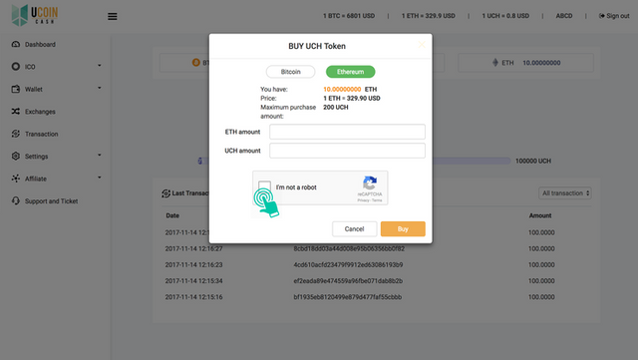Viewport: 638px width, 360px height.
Task: Click the Last Transaction header icon
Action: 165,193
